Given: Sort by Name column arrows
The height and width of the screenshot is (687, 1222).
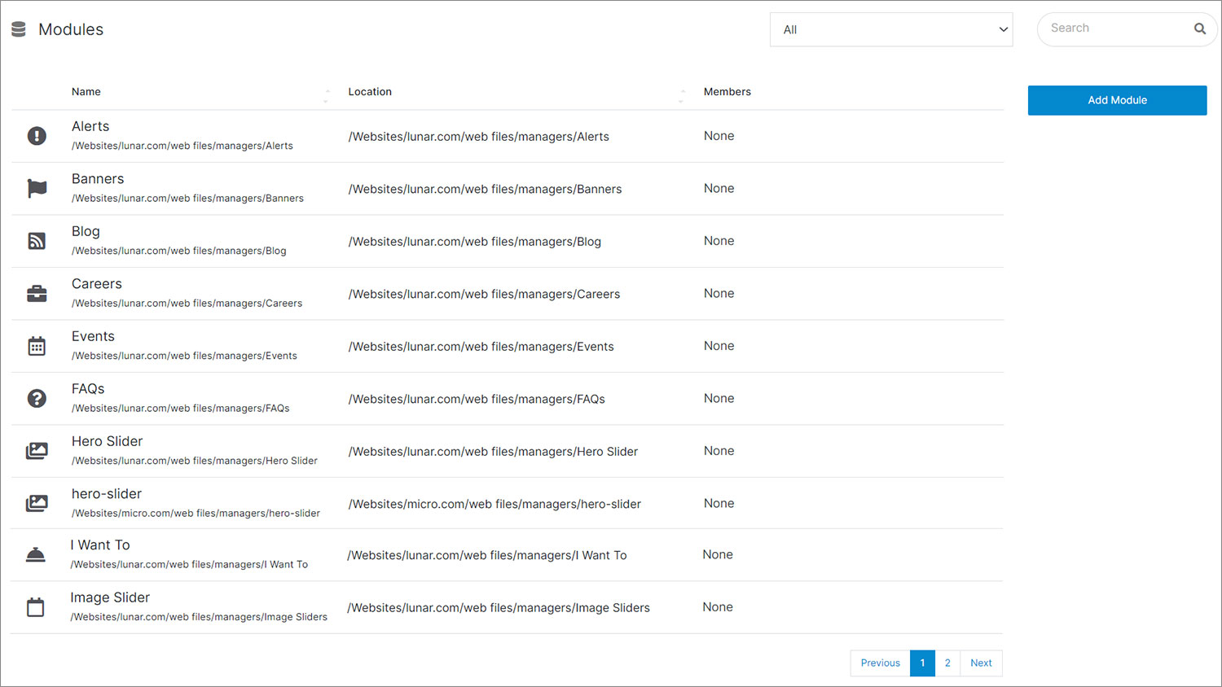Looking at the screenshot, I should (x=327, y=96).
